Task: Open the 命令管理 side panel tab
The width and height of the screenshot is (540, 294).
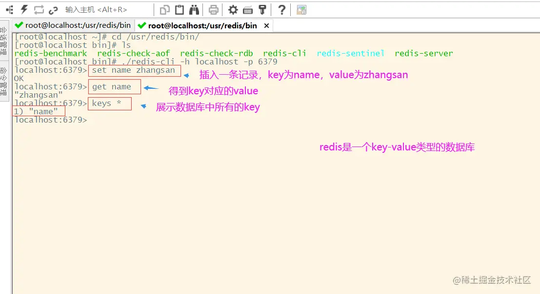Action: pos(4,82)
